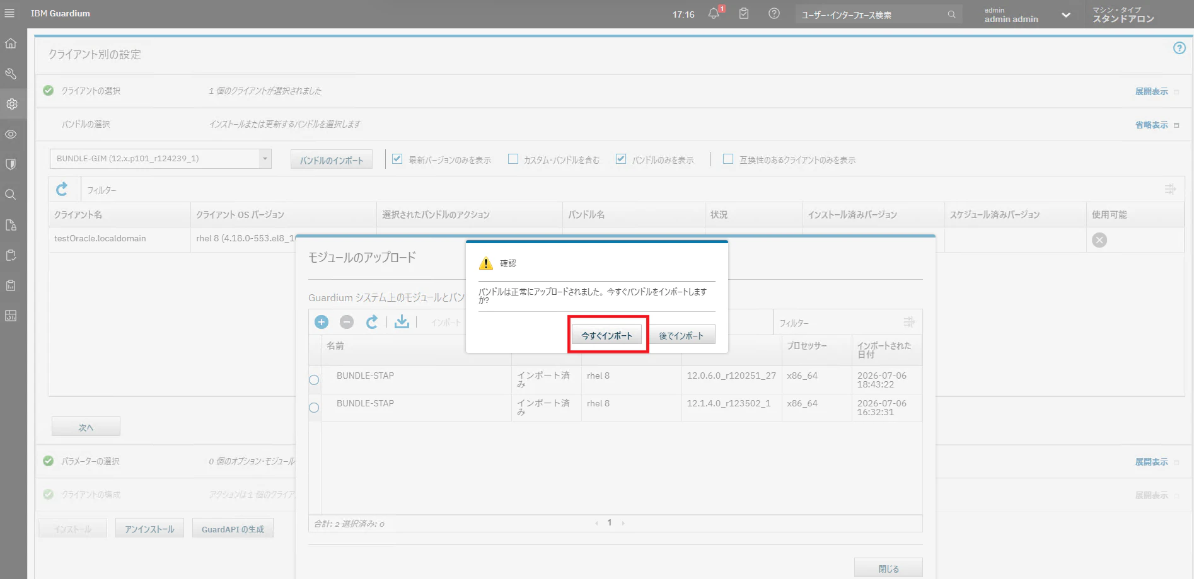Go to previous page of module list
The image size is (1194, 579).
click(x=596, y=523)
